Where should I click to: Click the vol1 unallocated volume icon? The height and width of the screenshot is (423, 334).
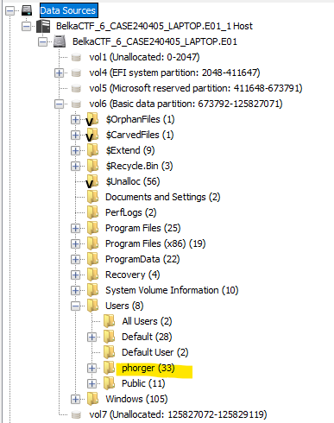point(76,58)
